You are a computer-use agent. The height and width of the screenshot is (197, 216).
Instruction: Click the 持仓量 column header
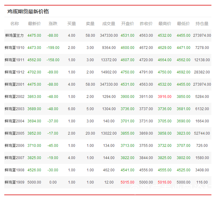coord(202,24)
